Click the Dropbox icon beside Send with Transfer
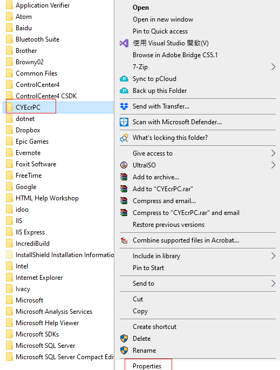The width and height of the screenshot is (280, 370). [x=124, y=106]
